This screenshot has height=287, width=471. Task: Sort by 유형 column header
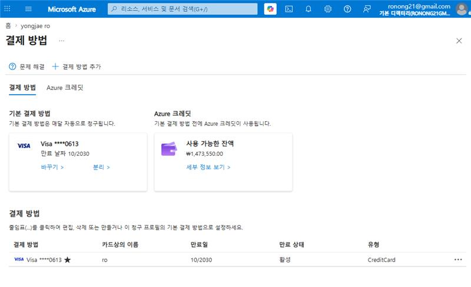click(x=373, y=245)
